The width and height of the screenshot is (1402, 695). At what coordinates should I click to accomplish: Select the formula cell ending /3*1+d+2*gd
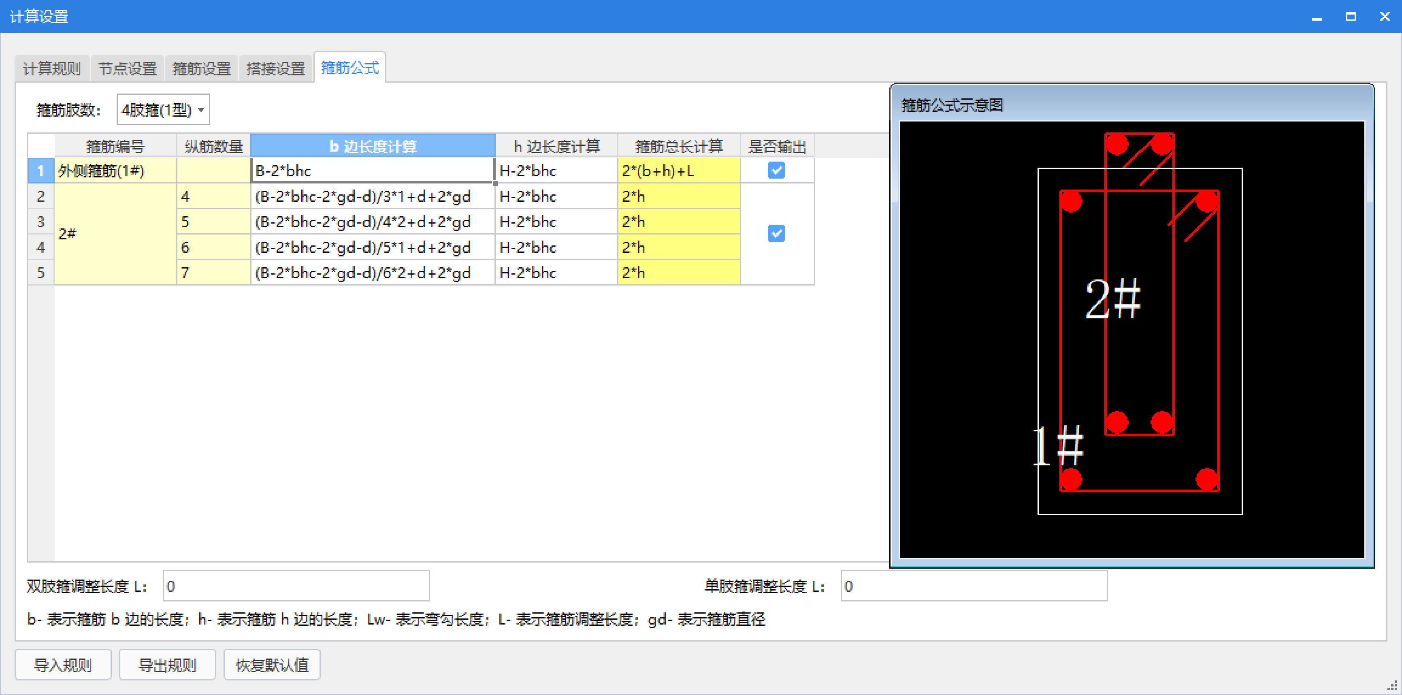373,196
